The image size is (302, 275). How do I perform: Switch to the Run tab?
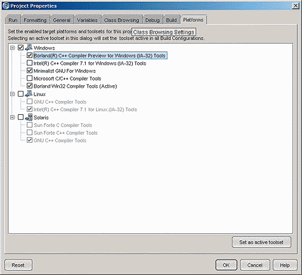[13, 20]
